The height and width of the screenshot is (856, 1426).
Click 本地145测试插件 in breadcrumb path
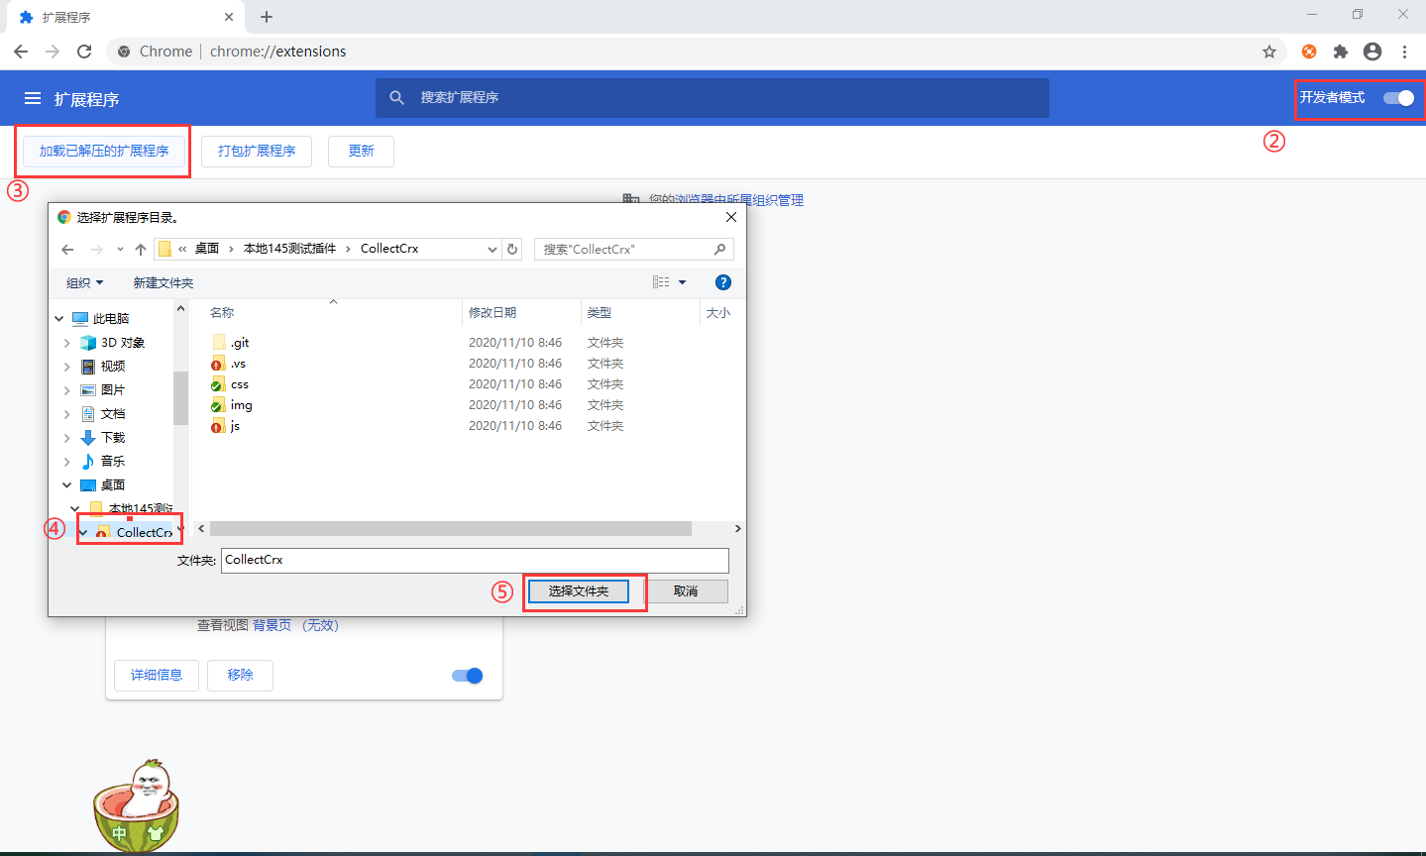[x=290, y=249]
